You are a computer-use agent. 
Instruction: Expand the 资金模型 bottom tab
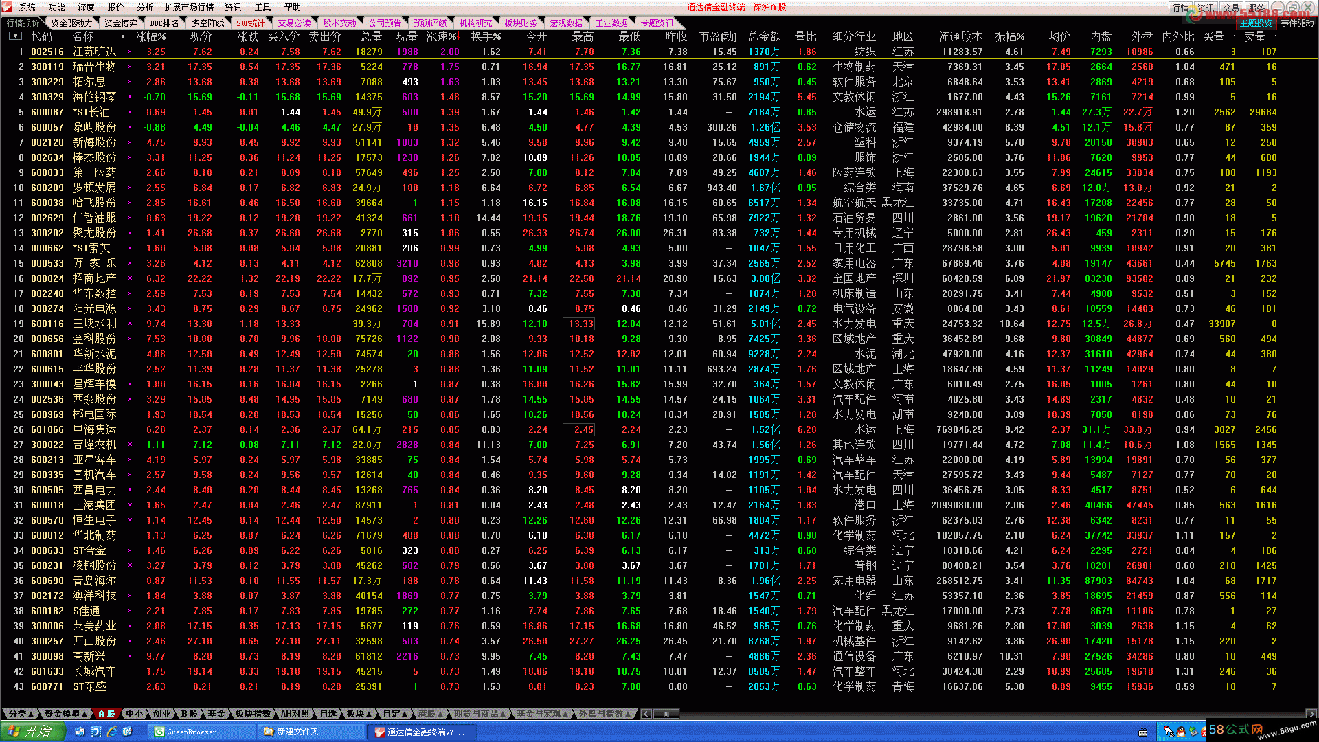click(65, 714)
